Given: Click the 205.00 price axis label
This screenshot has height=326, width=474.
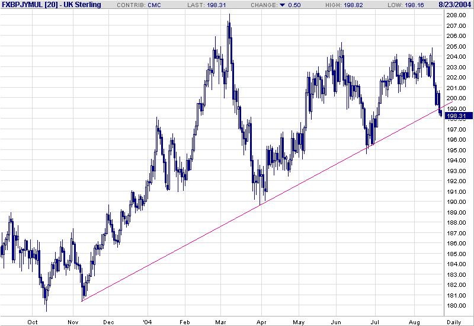Looking at the screenshot, I should [456, 47].
